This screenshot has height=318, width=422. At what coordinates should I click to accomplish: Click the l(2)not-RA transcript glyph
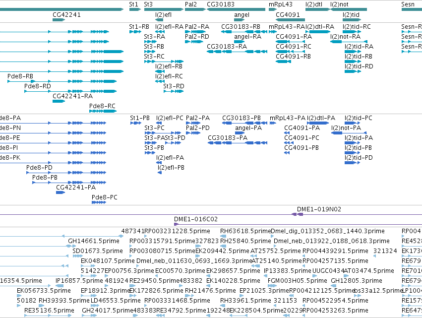(349, 42)
